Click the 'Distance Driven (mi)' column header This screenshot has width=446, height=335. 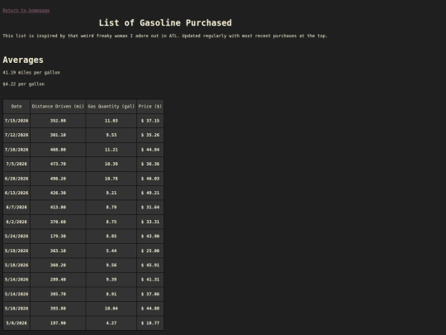(x=58, y=107)
